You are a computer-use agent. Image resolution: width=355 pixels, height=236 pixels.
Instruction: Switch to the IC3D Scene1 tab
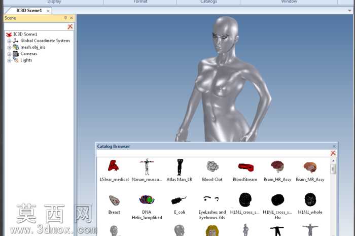(x=29, y=11)
